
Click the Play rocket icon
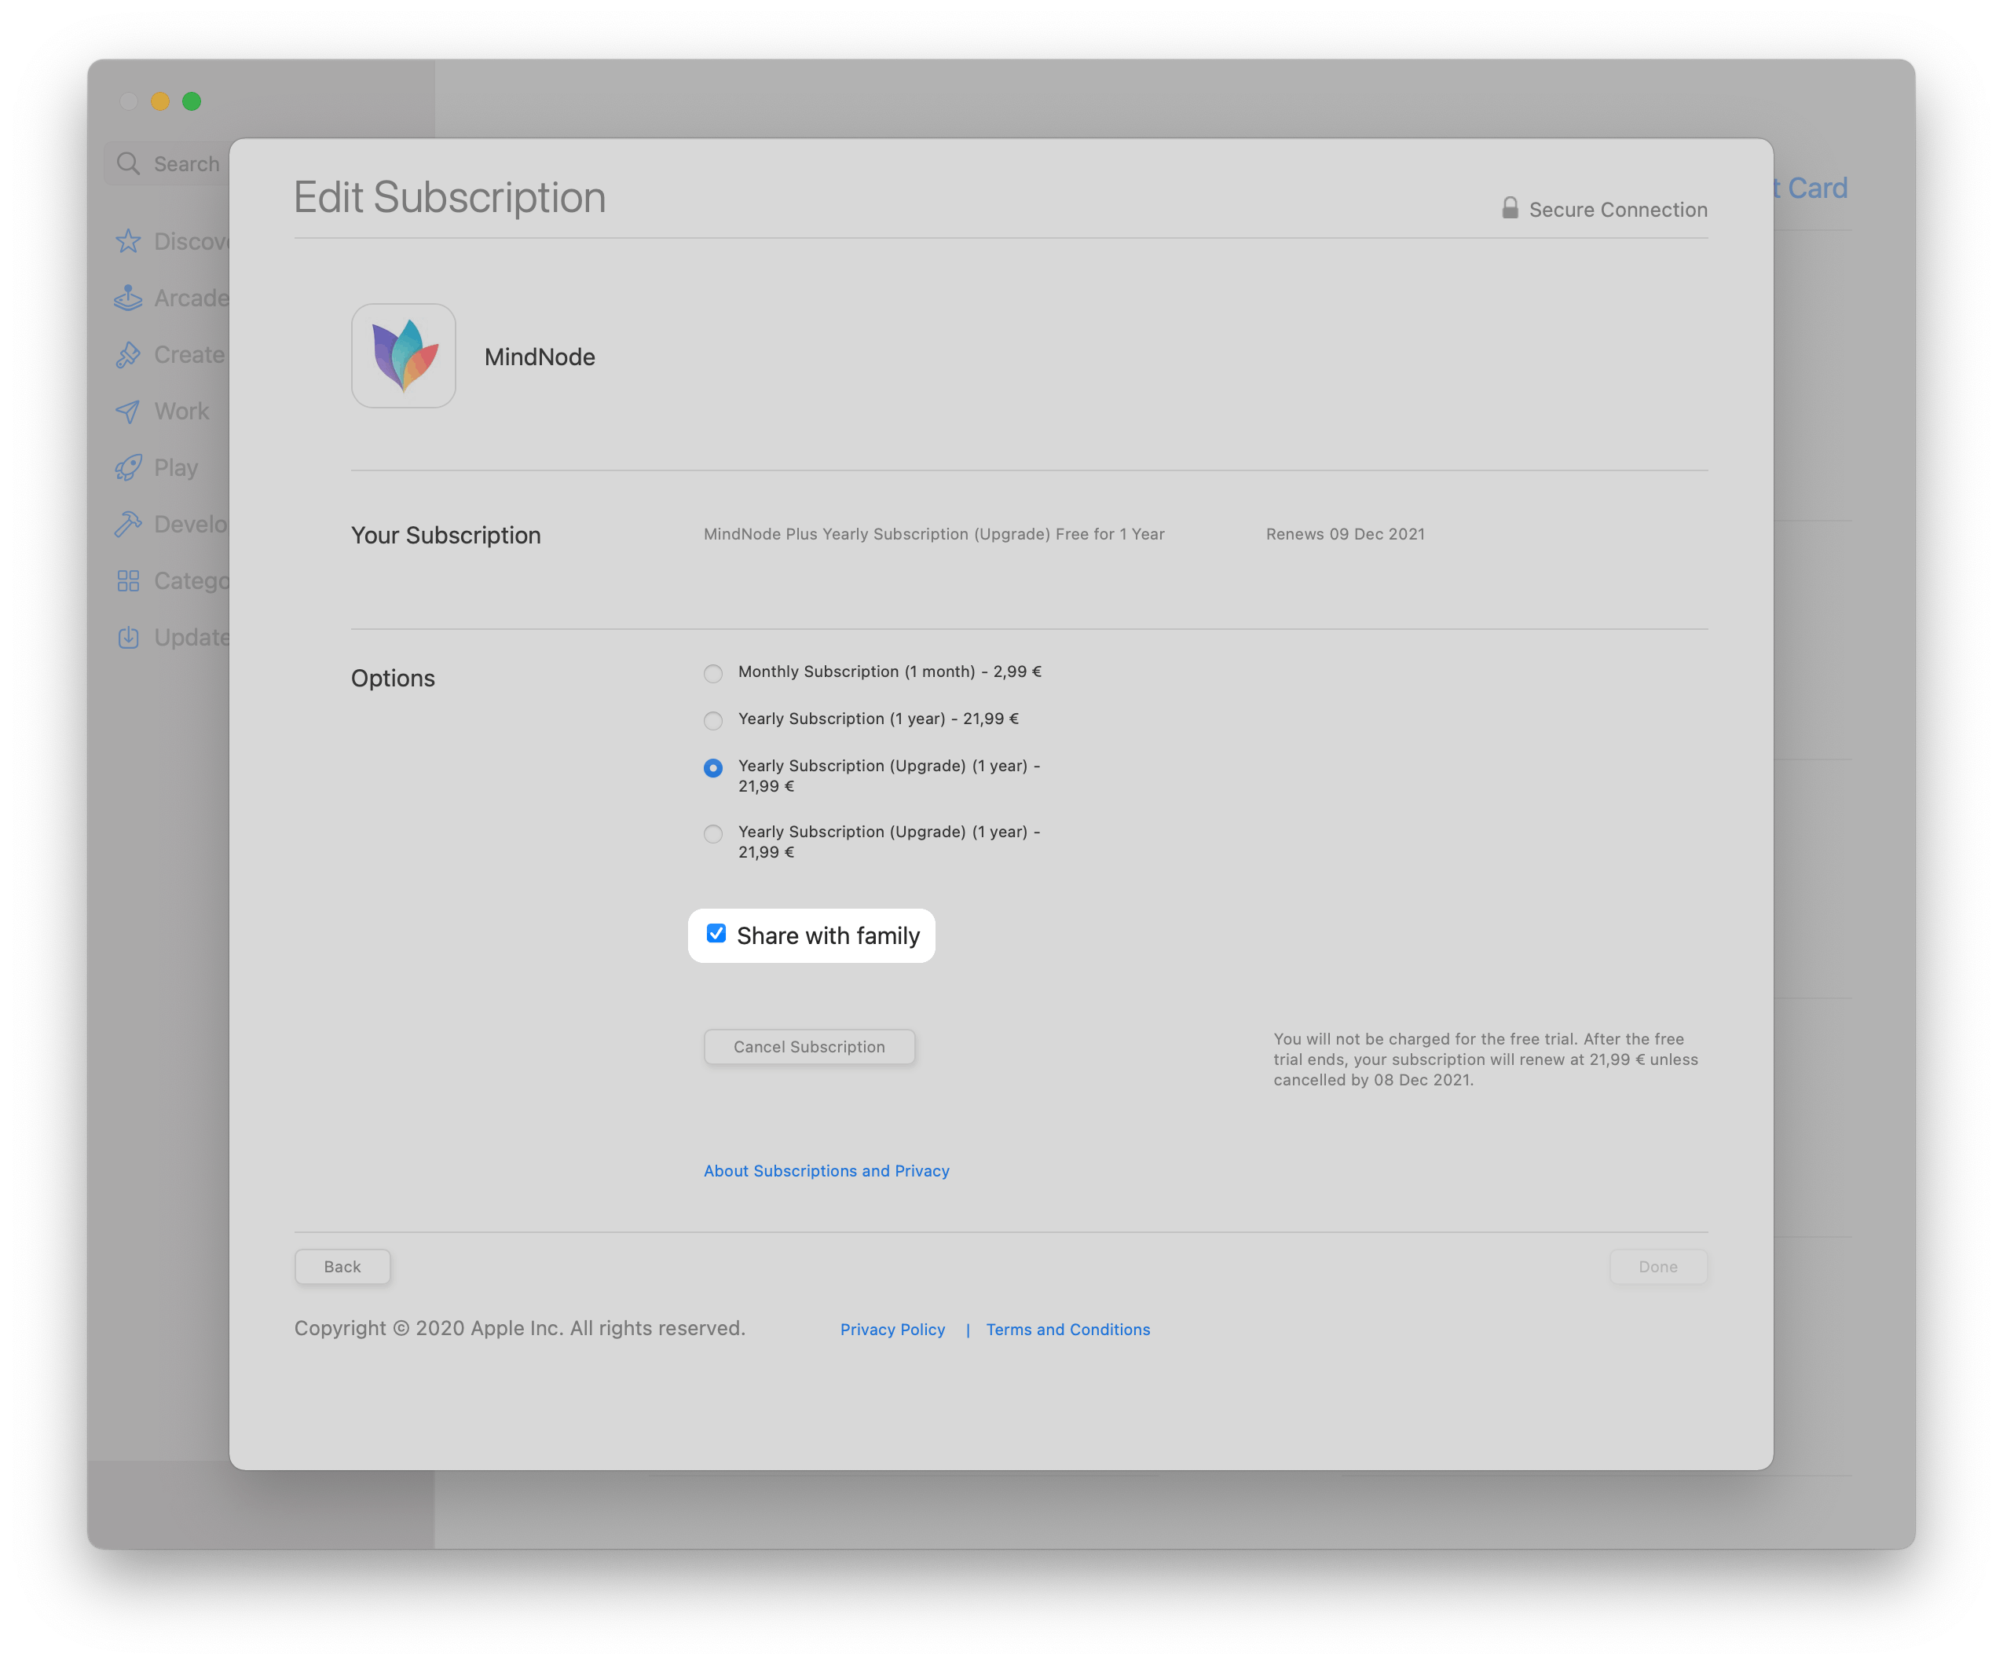point(128,467)
